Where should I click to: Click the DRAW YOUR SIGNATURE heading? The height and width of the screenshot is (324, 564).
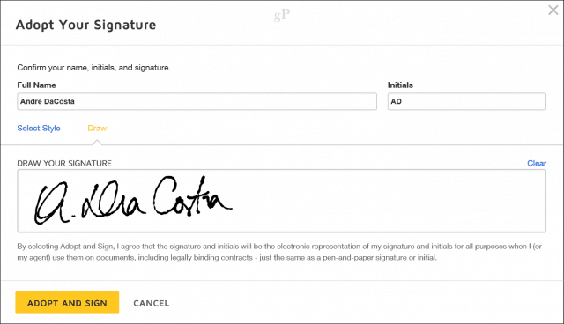(64, 164)
